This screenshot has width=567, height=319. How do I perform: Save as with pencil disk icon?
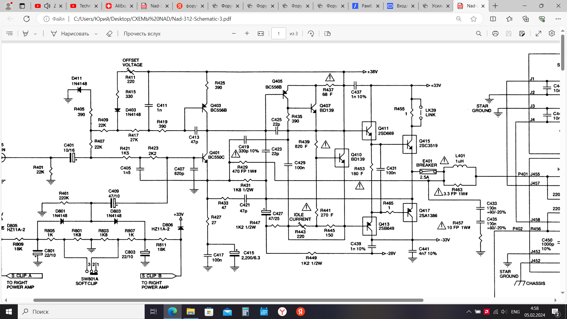(x=522, y=34)
